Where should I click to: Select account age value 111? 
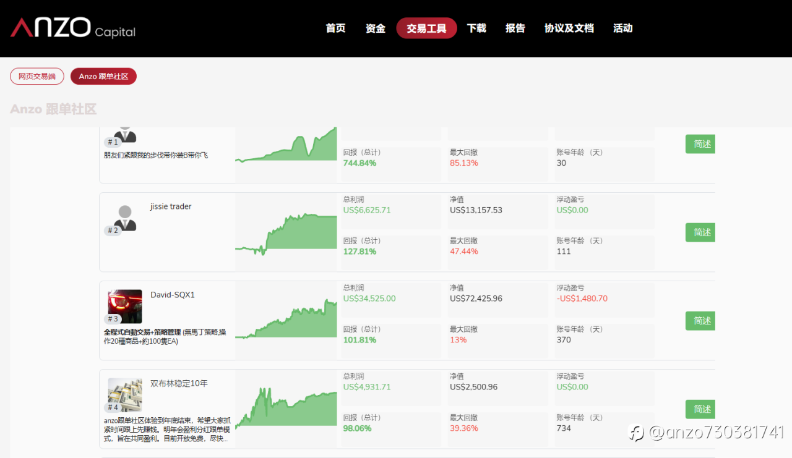pos(564,252)
